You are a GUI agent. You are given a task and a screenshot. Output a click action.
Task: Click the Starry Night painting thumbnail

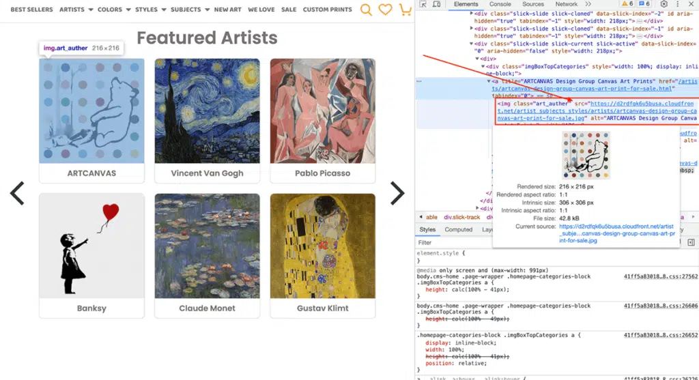(x=207, y=111)
